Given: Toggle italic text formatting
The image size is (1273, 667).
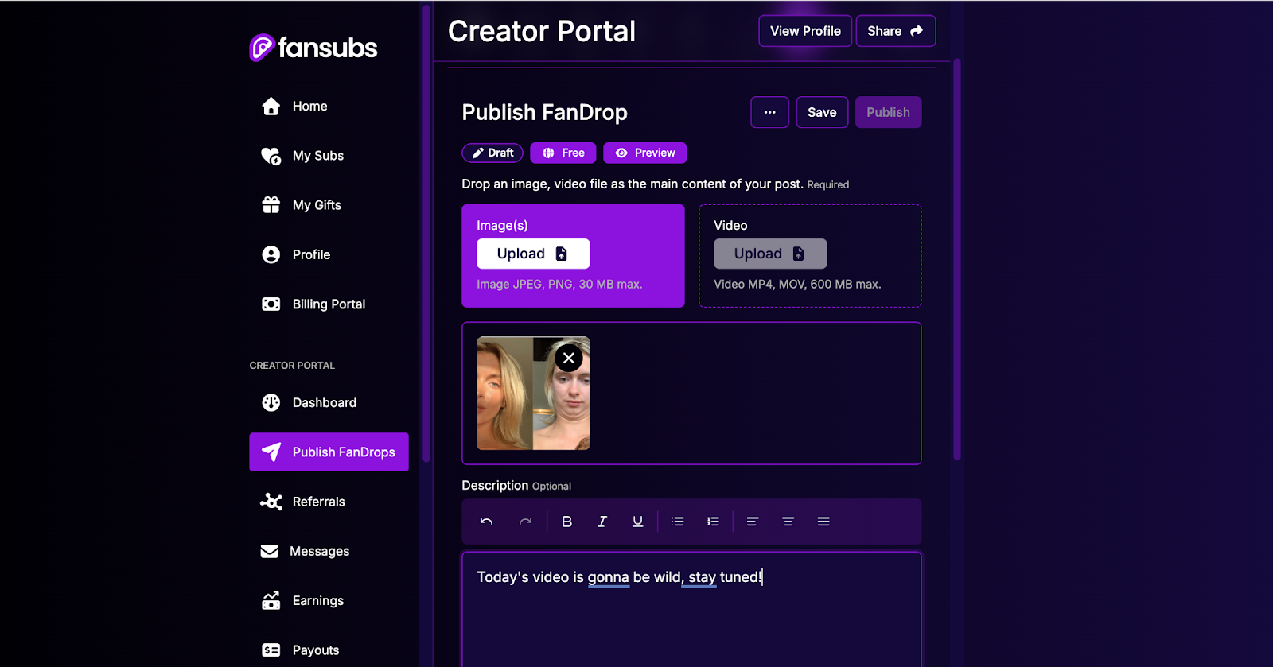Looking at the screenshot, I should click(x=602, y=522).
